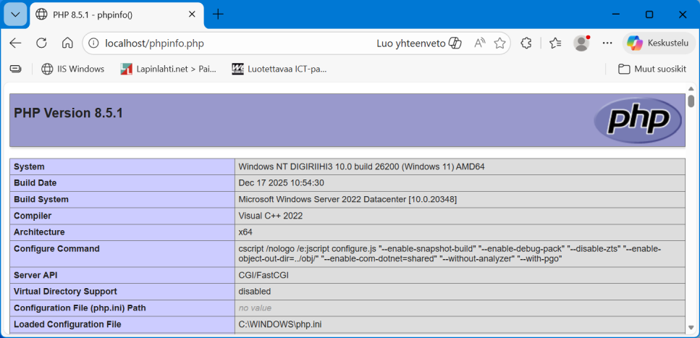View site information icon in address bar

pos(93,43)
